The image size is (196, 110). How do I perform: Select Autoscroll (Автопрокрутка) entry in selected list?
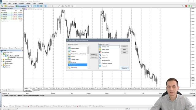pos(109,61)
